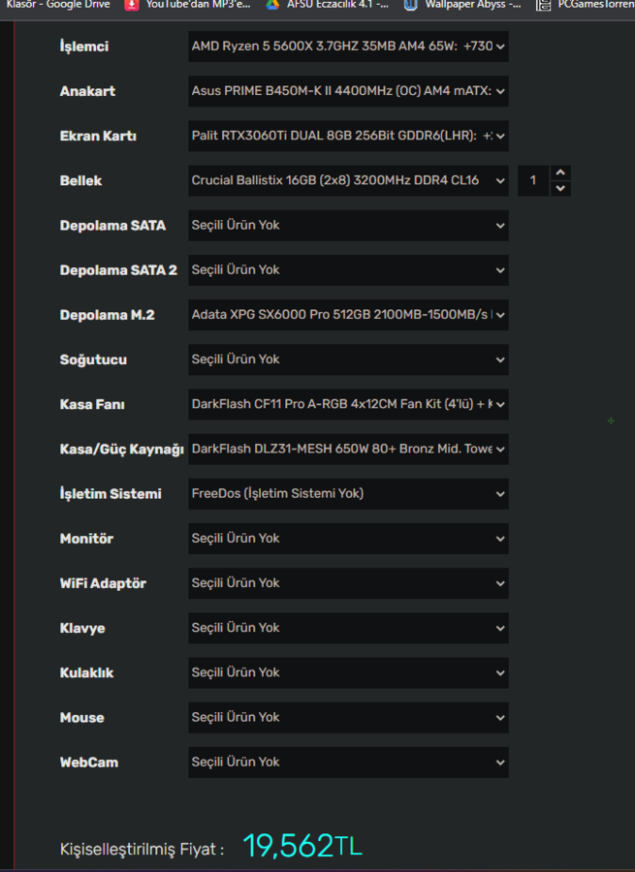Click the İşletim Sistemi row label
635x872 pixels.
click(111, 494)
